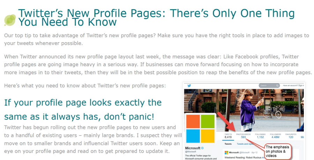Click the Twitter Search input field
Image resolution: width=314 pixels, height=160 pixels.
267,85
